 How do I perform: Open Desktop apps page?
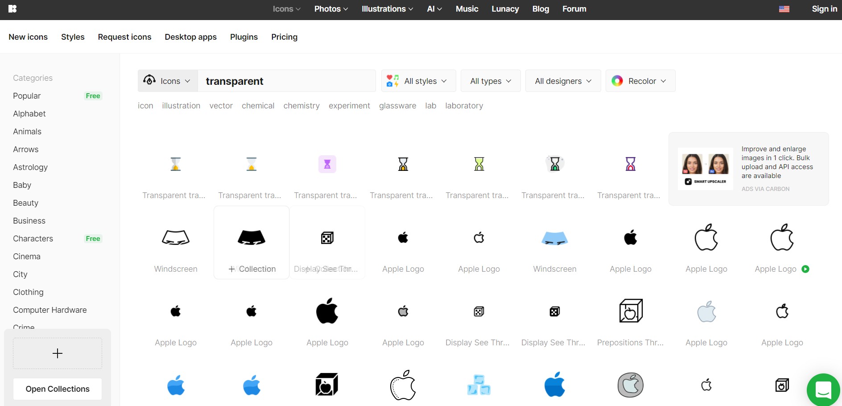pyautogui.click(x=190, y=37)
